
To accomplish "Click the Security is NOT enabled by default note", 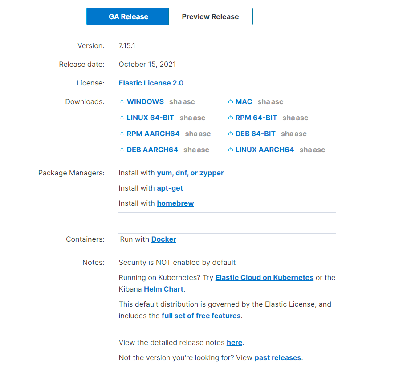I will click(177, 263).
